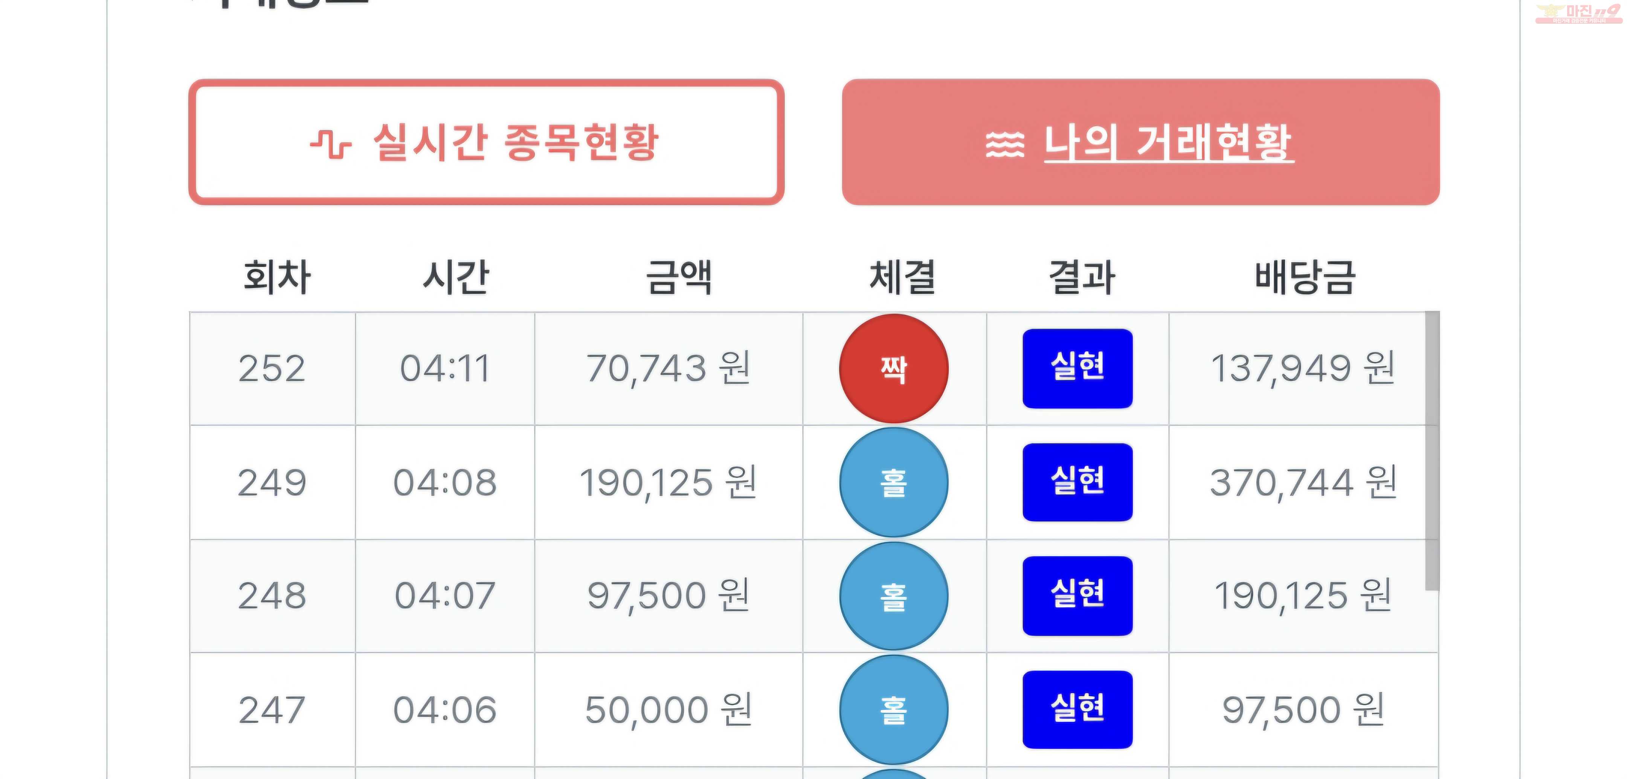Click the table's vertical scrollbar thumb
Viewport: 1627px width, 779px height.
(x=1431, y=451)
